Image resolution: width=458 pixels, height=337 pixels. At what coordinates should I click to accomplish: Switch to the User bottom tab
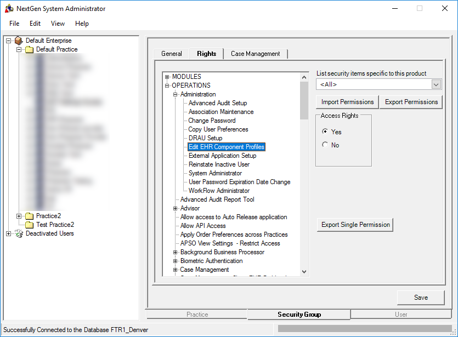(401, 315)
